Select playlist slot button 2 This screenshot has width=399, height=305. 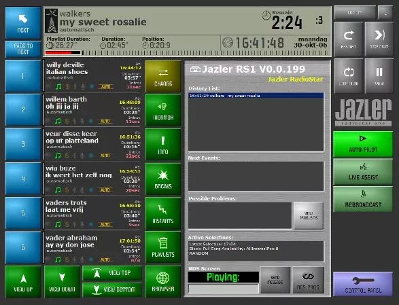click(x=23, y=110)
